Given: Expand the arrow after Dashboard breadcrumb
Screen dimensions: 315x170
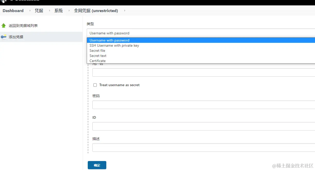Looking at the screenshot, I should 30,11.
